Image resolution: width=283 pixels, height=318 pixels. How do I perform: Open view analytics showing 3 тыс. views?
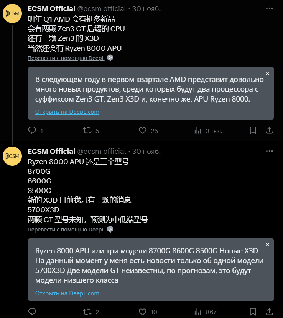[x=197, y=131]
